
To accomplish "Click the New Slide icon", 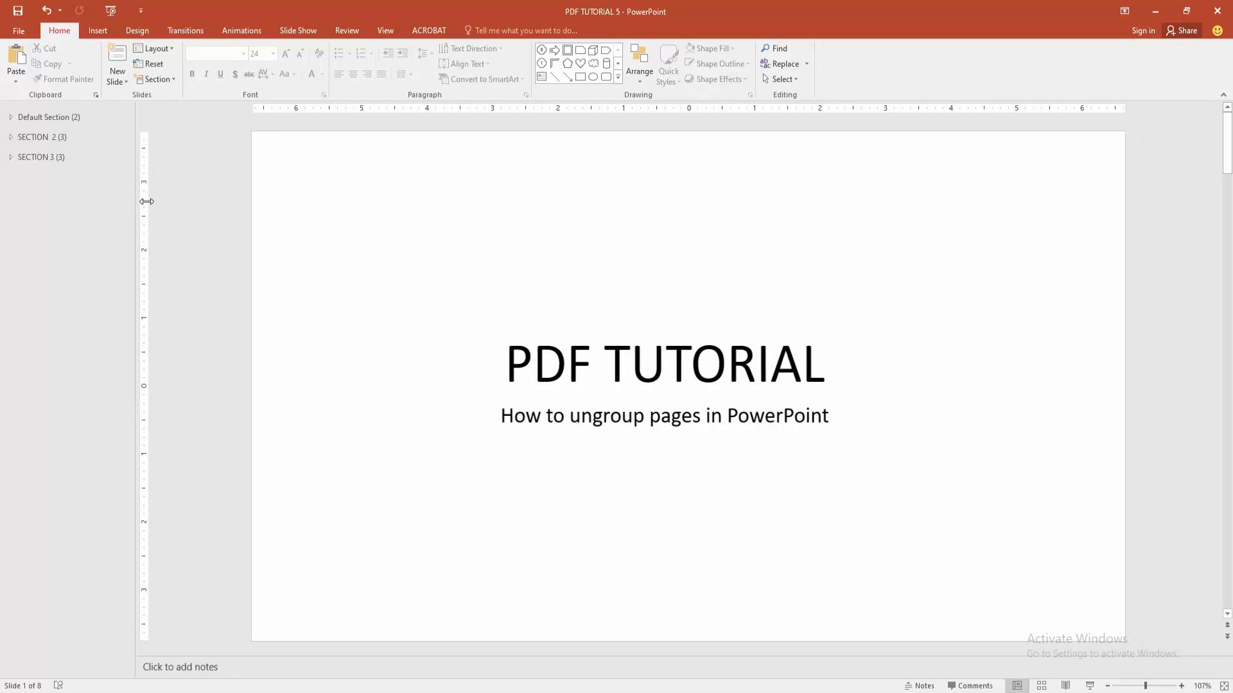I will coord(117,55).
